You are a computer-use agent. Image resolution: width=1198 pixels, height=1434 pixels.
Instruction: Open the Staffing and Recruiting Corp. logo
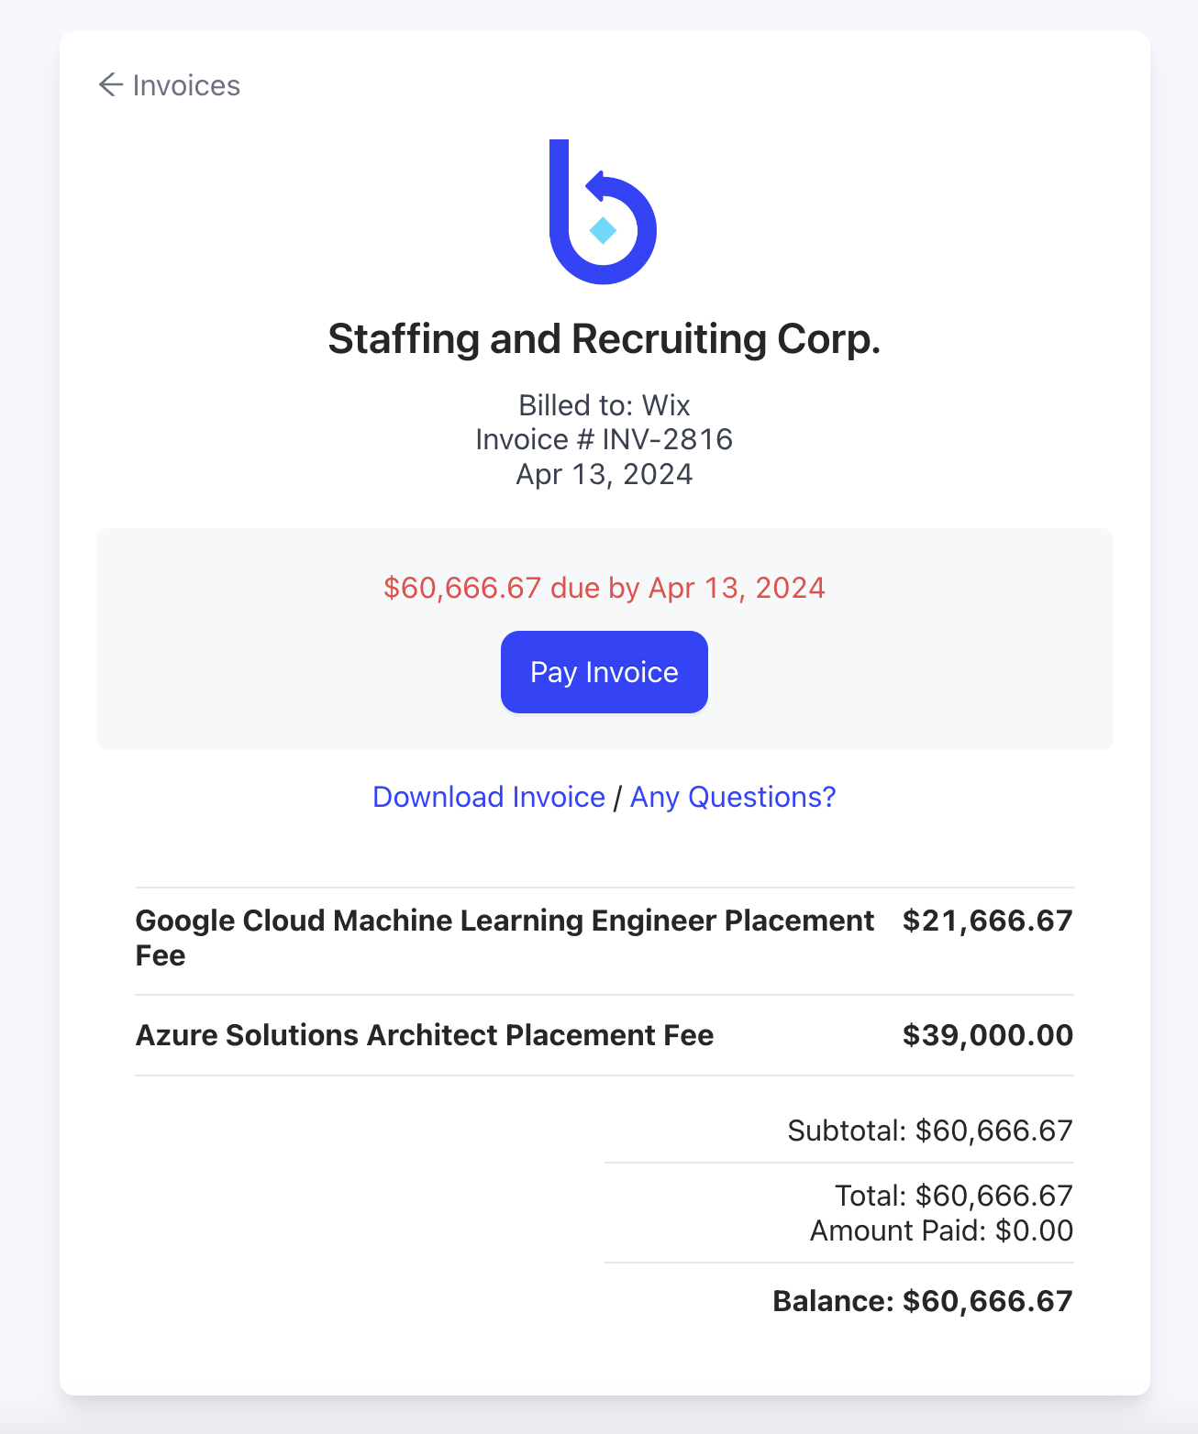coord(603,211)
